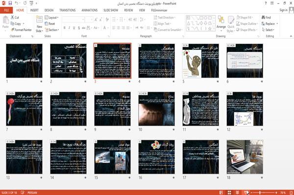Click the spell check status bar icon

point(23,193)
